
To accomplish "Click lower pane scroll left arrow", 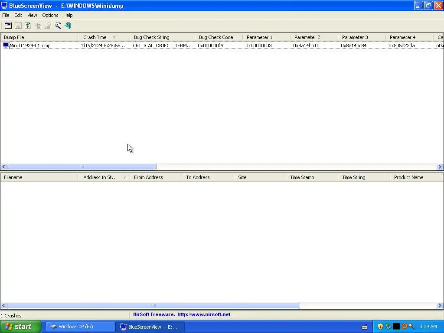I will click(x=3, y=306).
